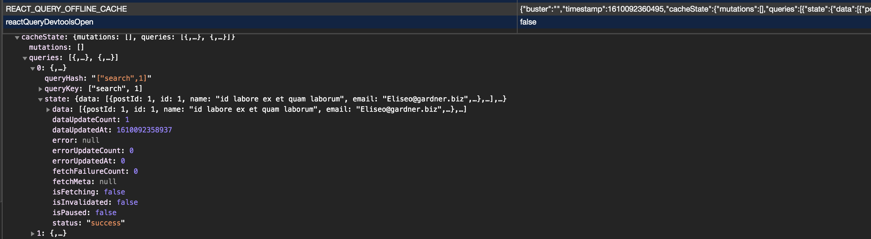Image resolution: width=871 pixels, height=239 pixels.
Task: Select the dataUpdatedAt timestamp value
Action: click(144, 130)
